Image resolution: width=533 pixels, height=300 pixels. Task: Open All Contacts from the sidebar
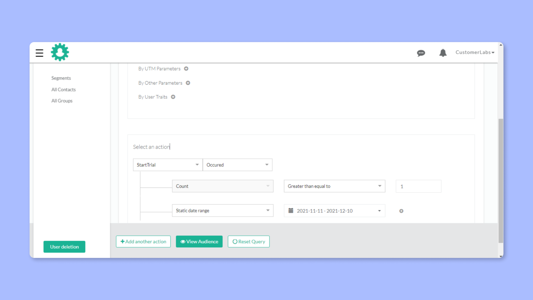click(64, 89)
